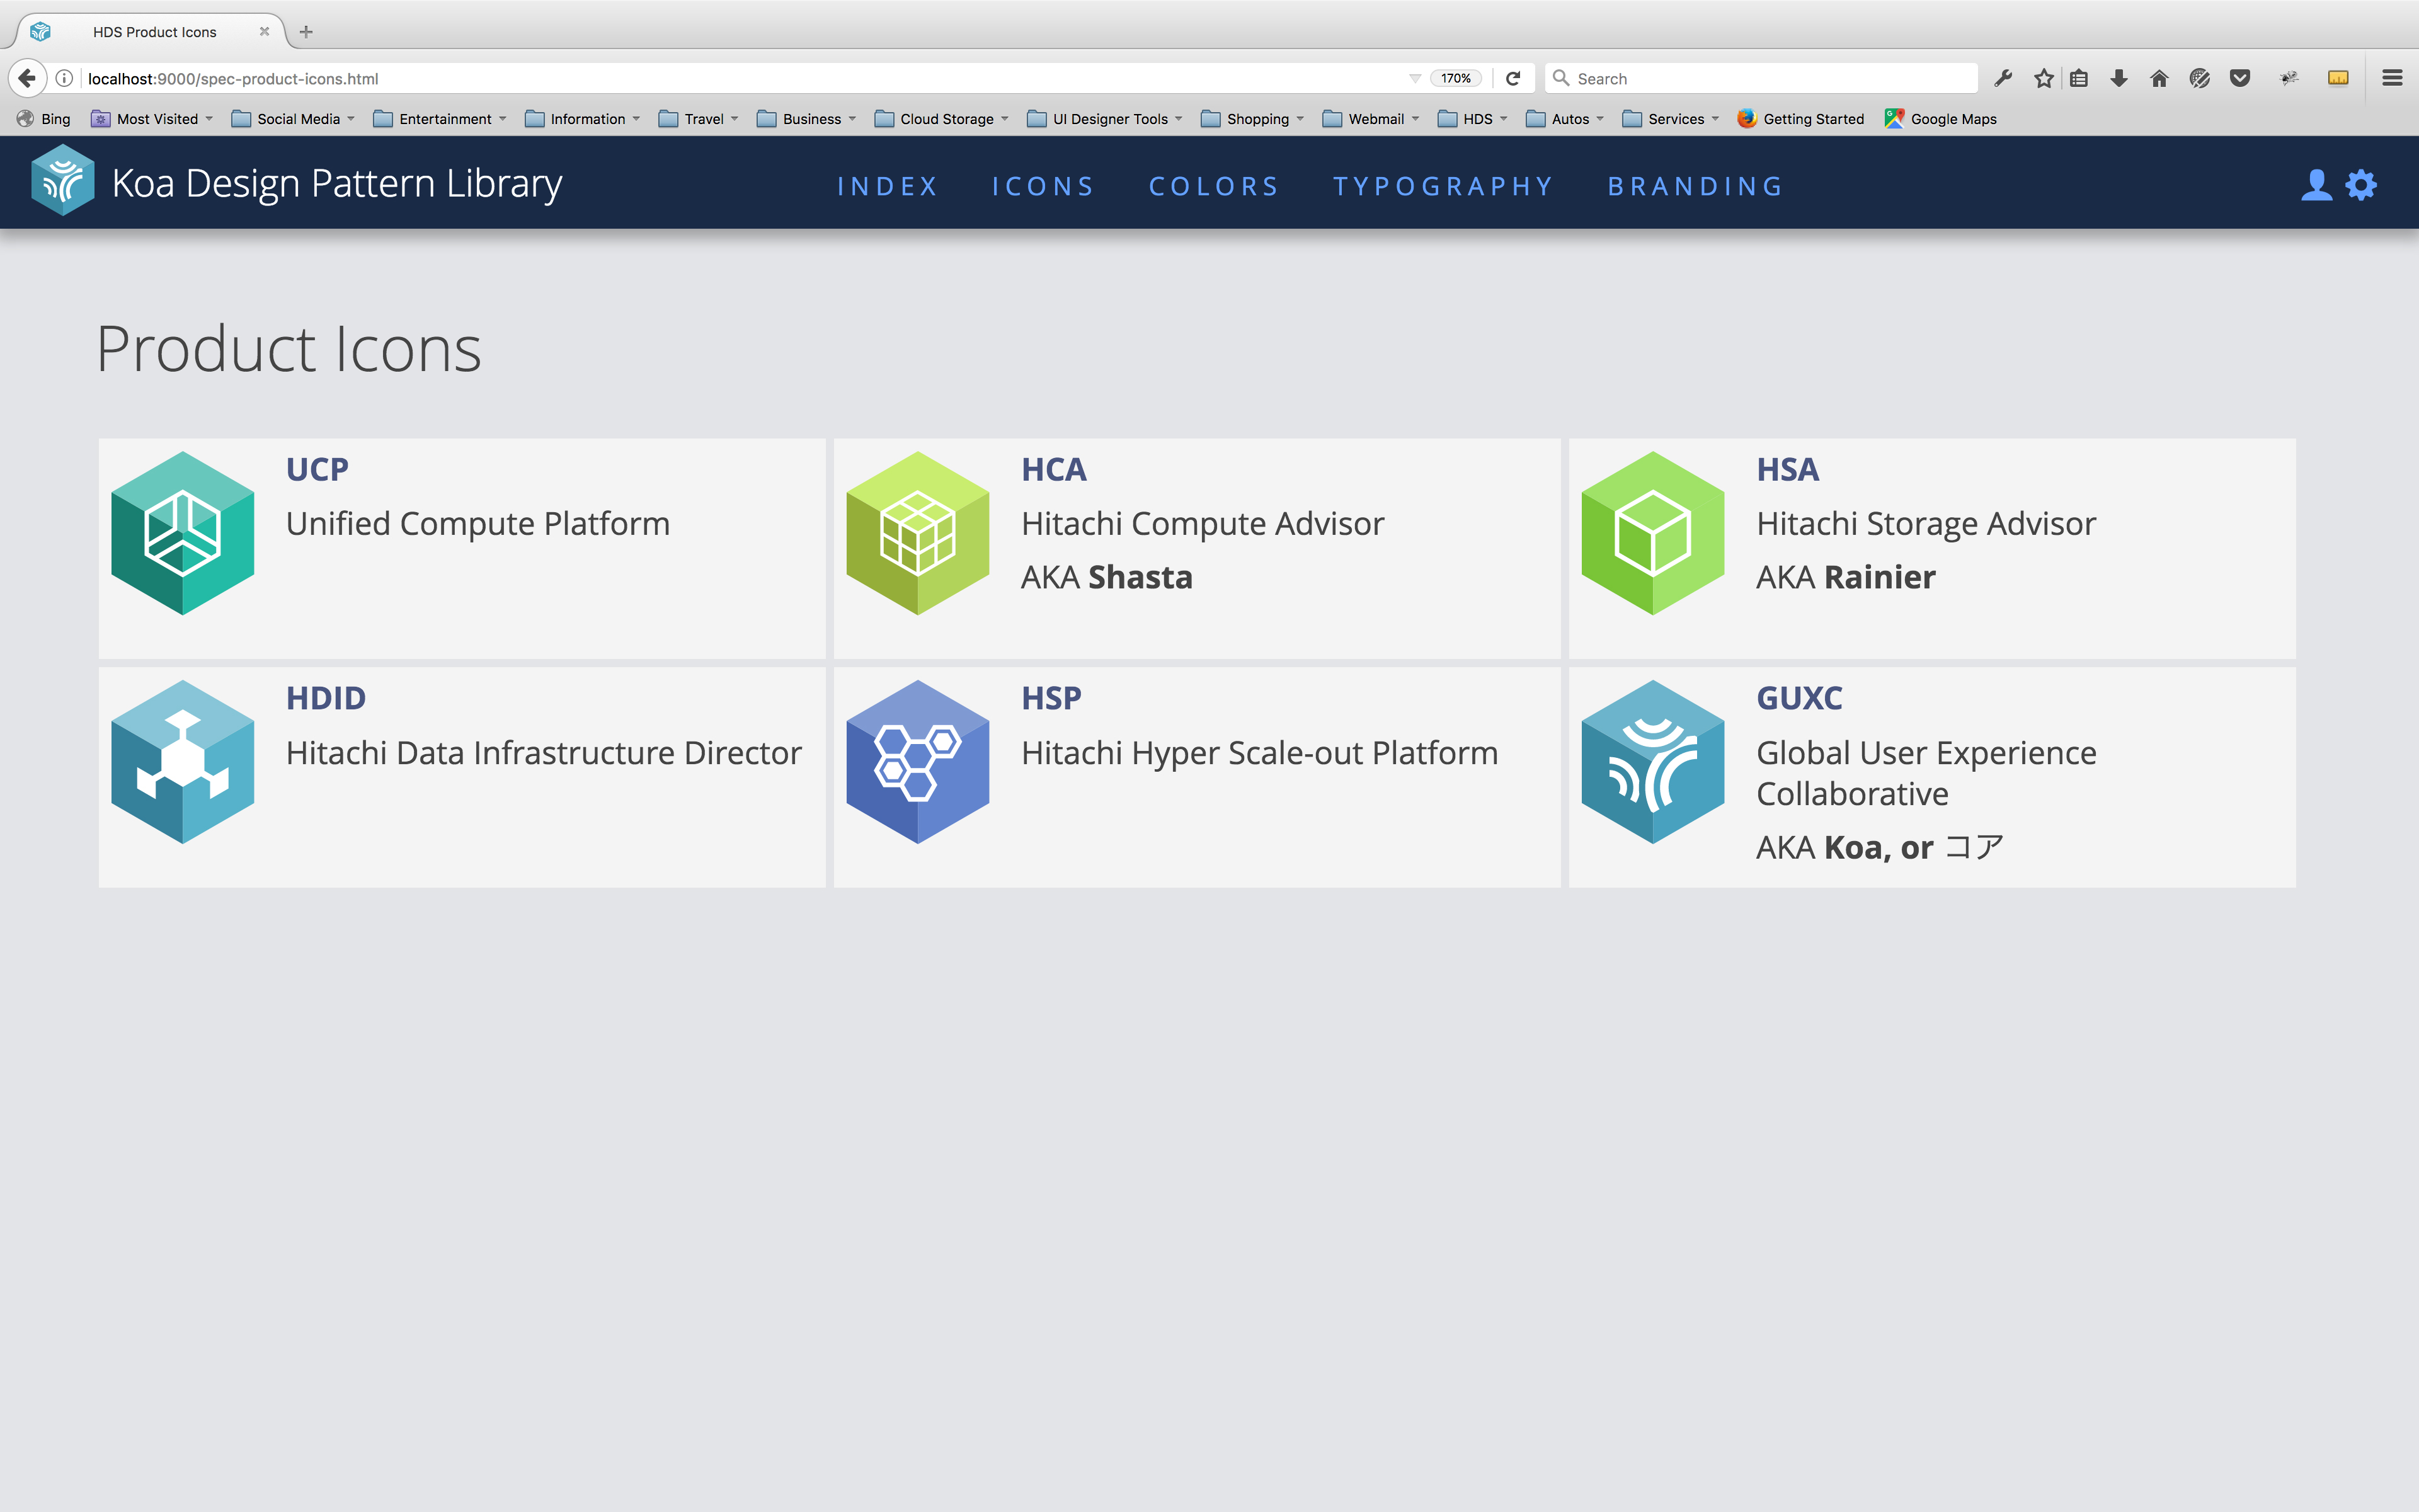This screenshot has width=2419, height=1512.
Task: Open the ICONS navigation item
Action: click(1044, 186)
